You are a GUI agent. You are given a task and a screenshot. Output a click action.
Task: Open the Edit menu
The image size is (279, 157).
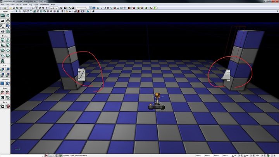tap(7, 4)
